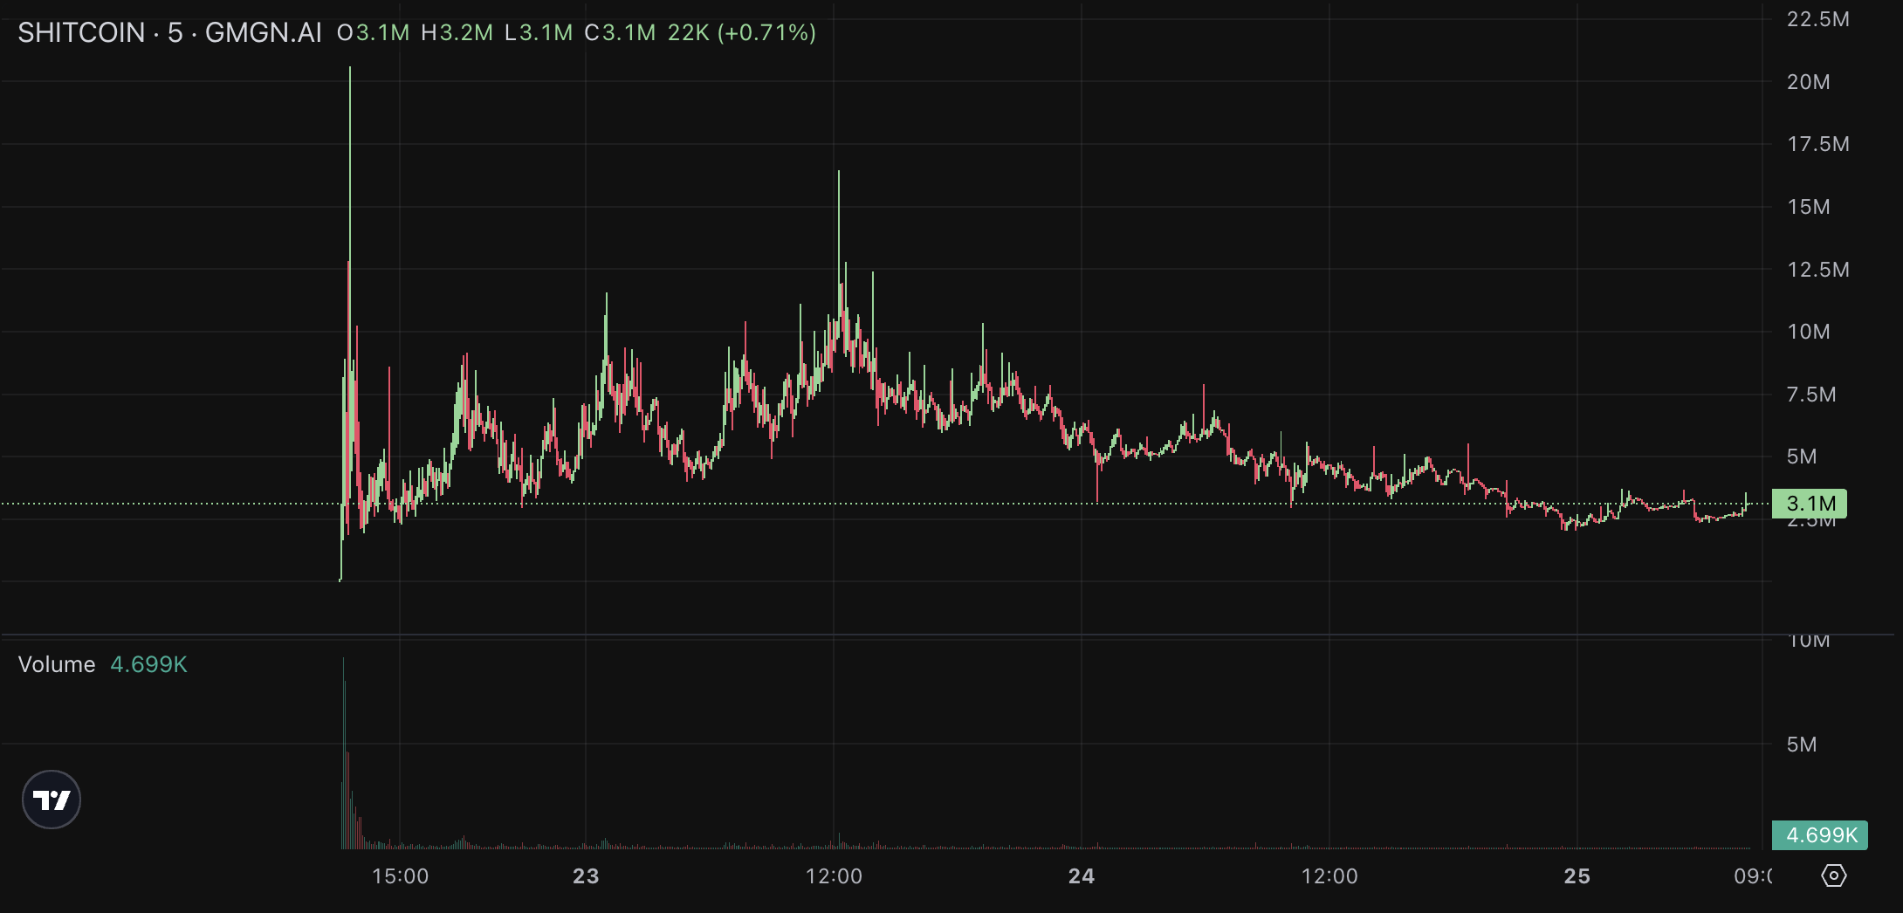Click the 22K (+0.71%) change value

pos(742,33)
